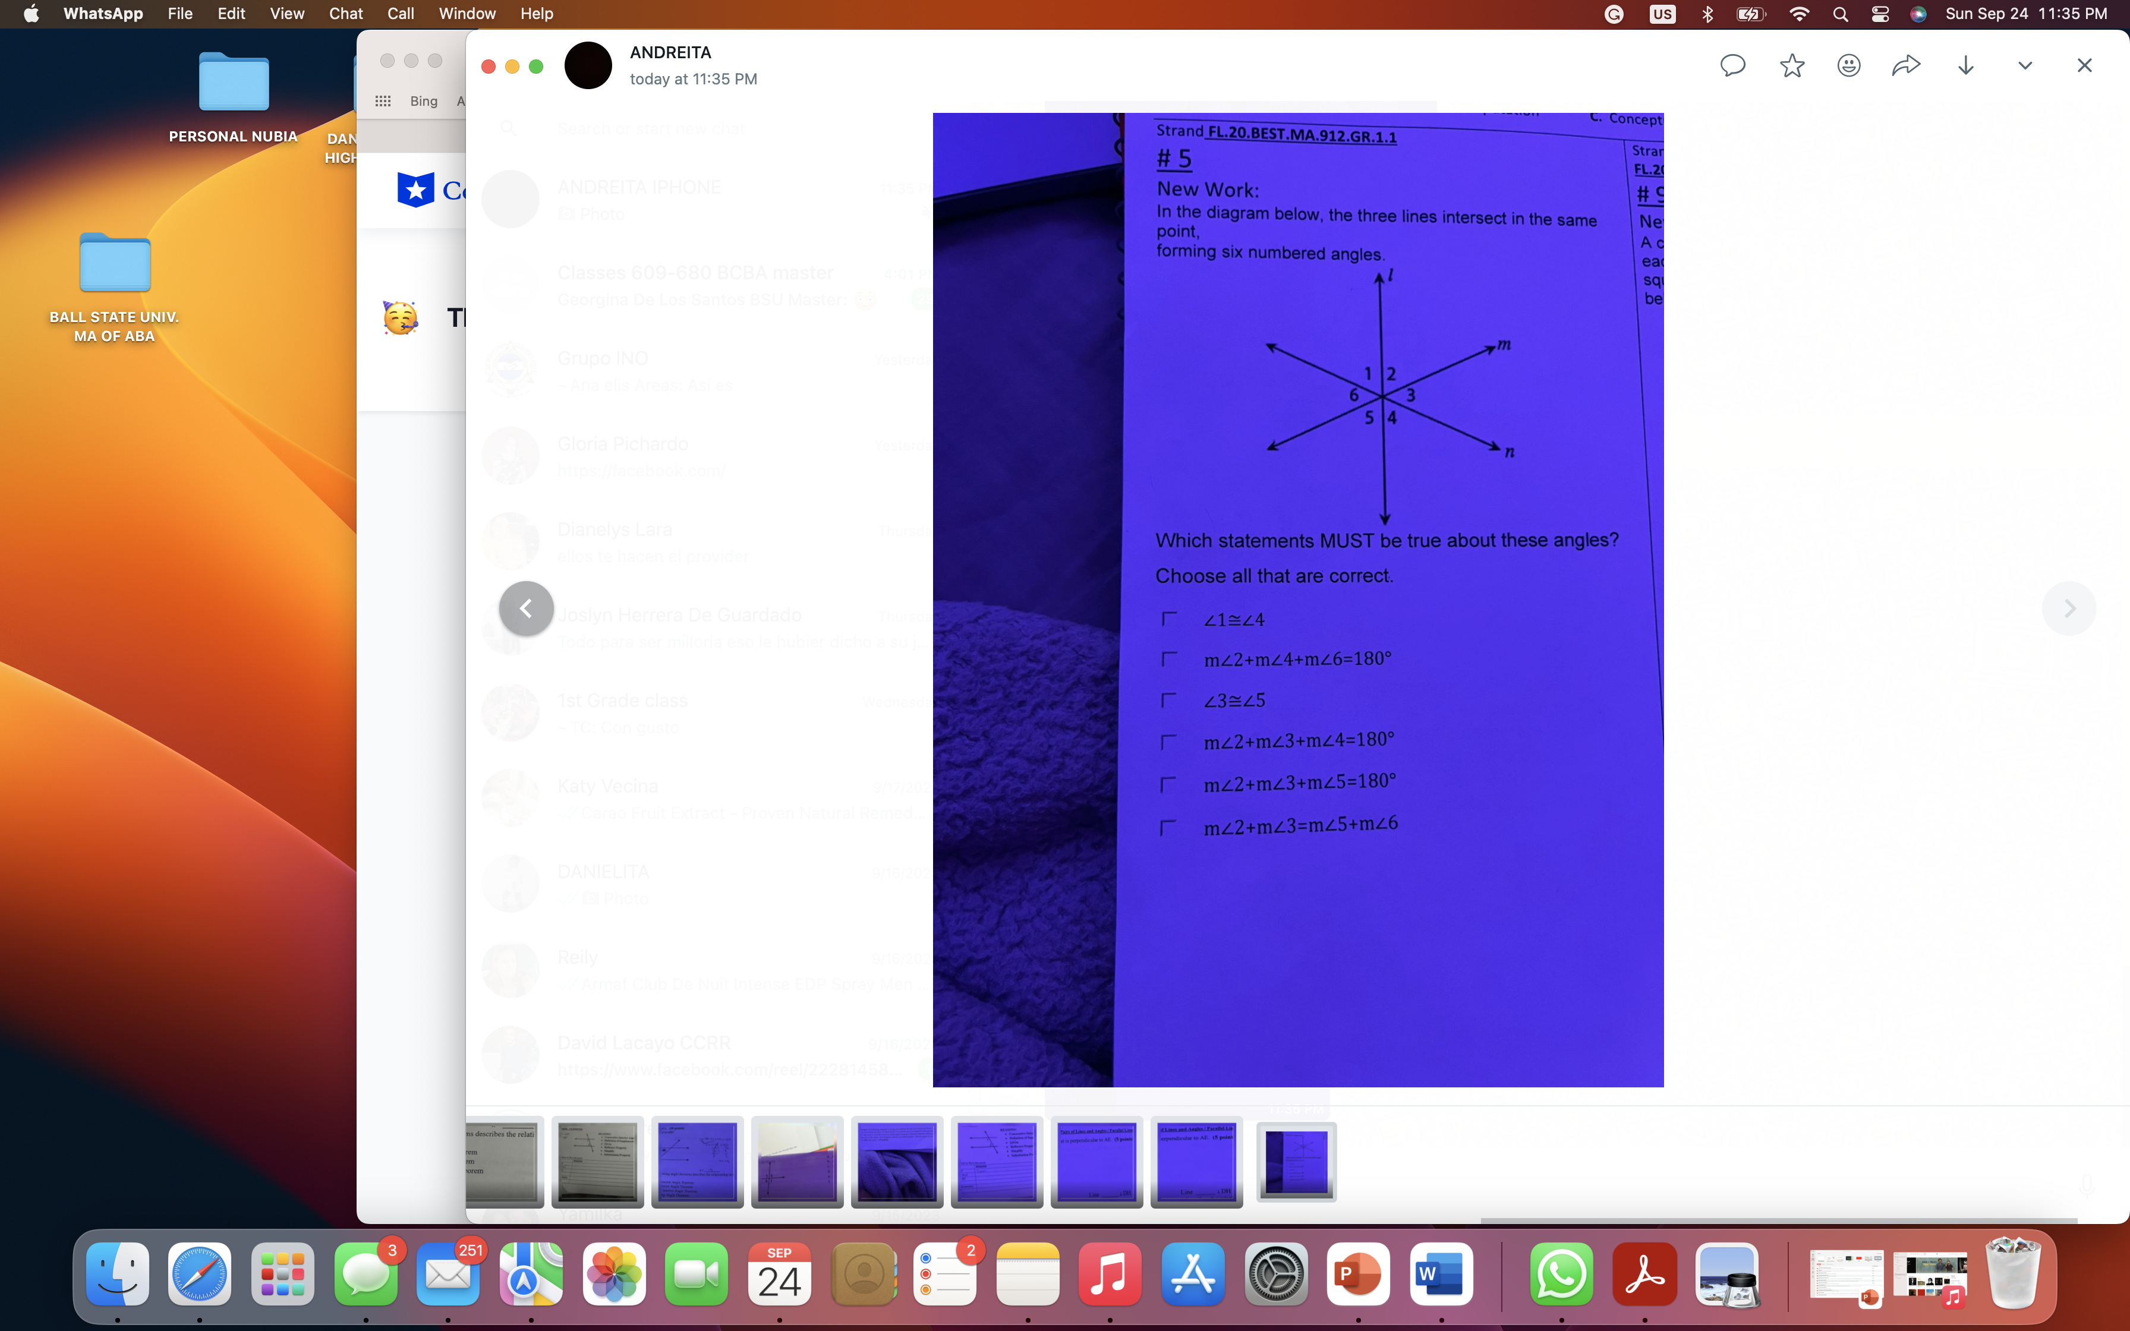Forward this photo to another chat

pos(1907,65)
